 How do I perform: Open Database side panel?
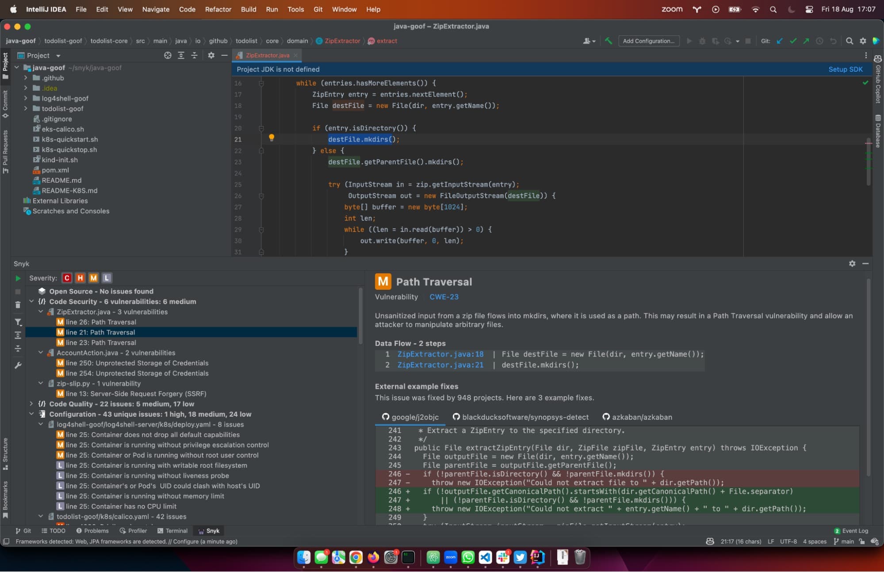click(878, 131)
